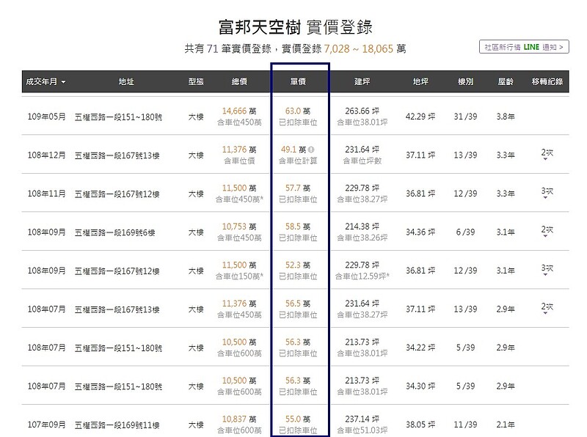Click the price range 7,028 ~ 18,065 萬
The width and height of the screenshot is (587, 437).
click(365, 48)
